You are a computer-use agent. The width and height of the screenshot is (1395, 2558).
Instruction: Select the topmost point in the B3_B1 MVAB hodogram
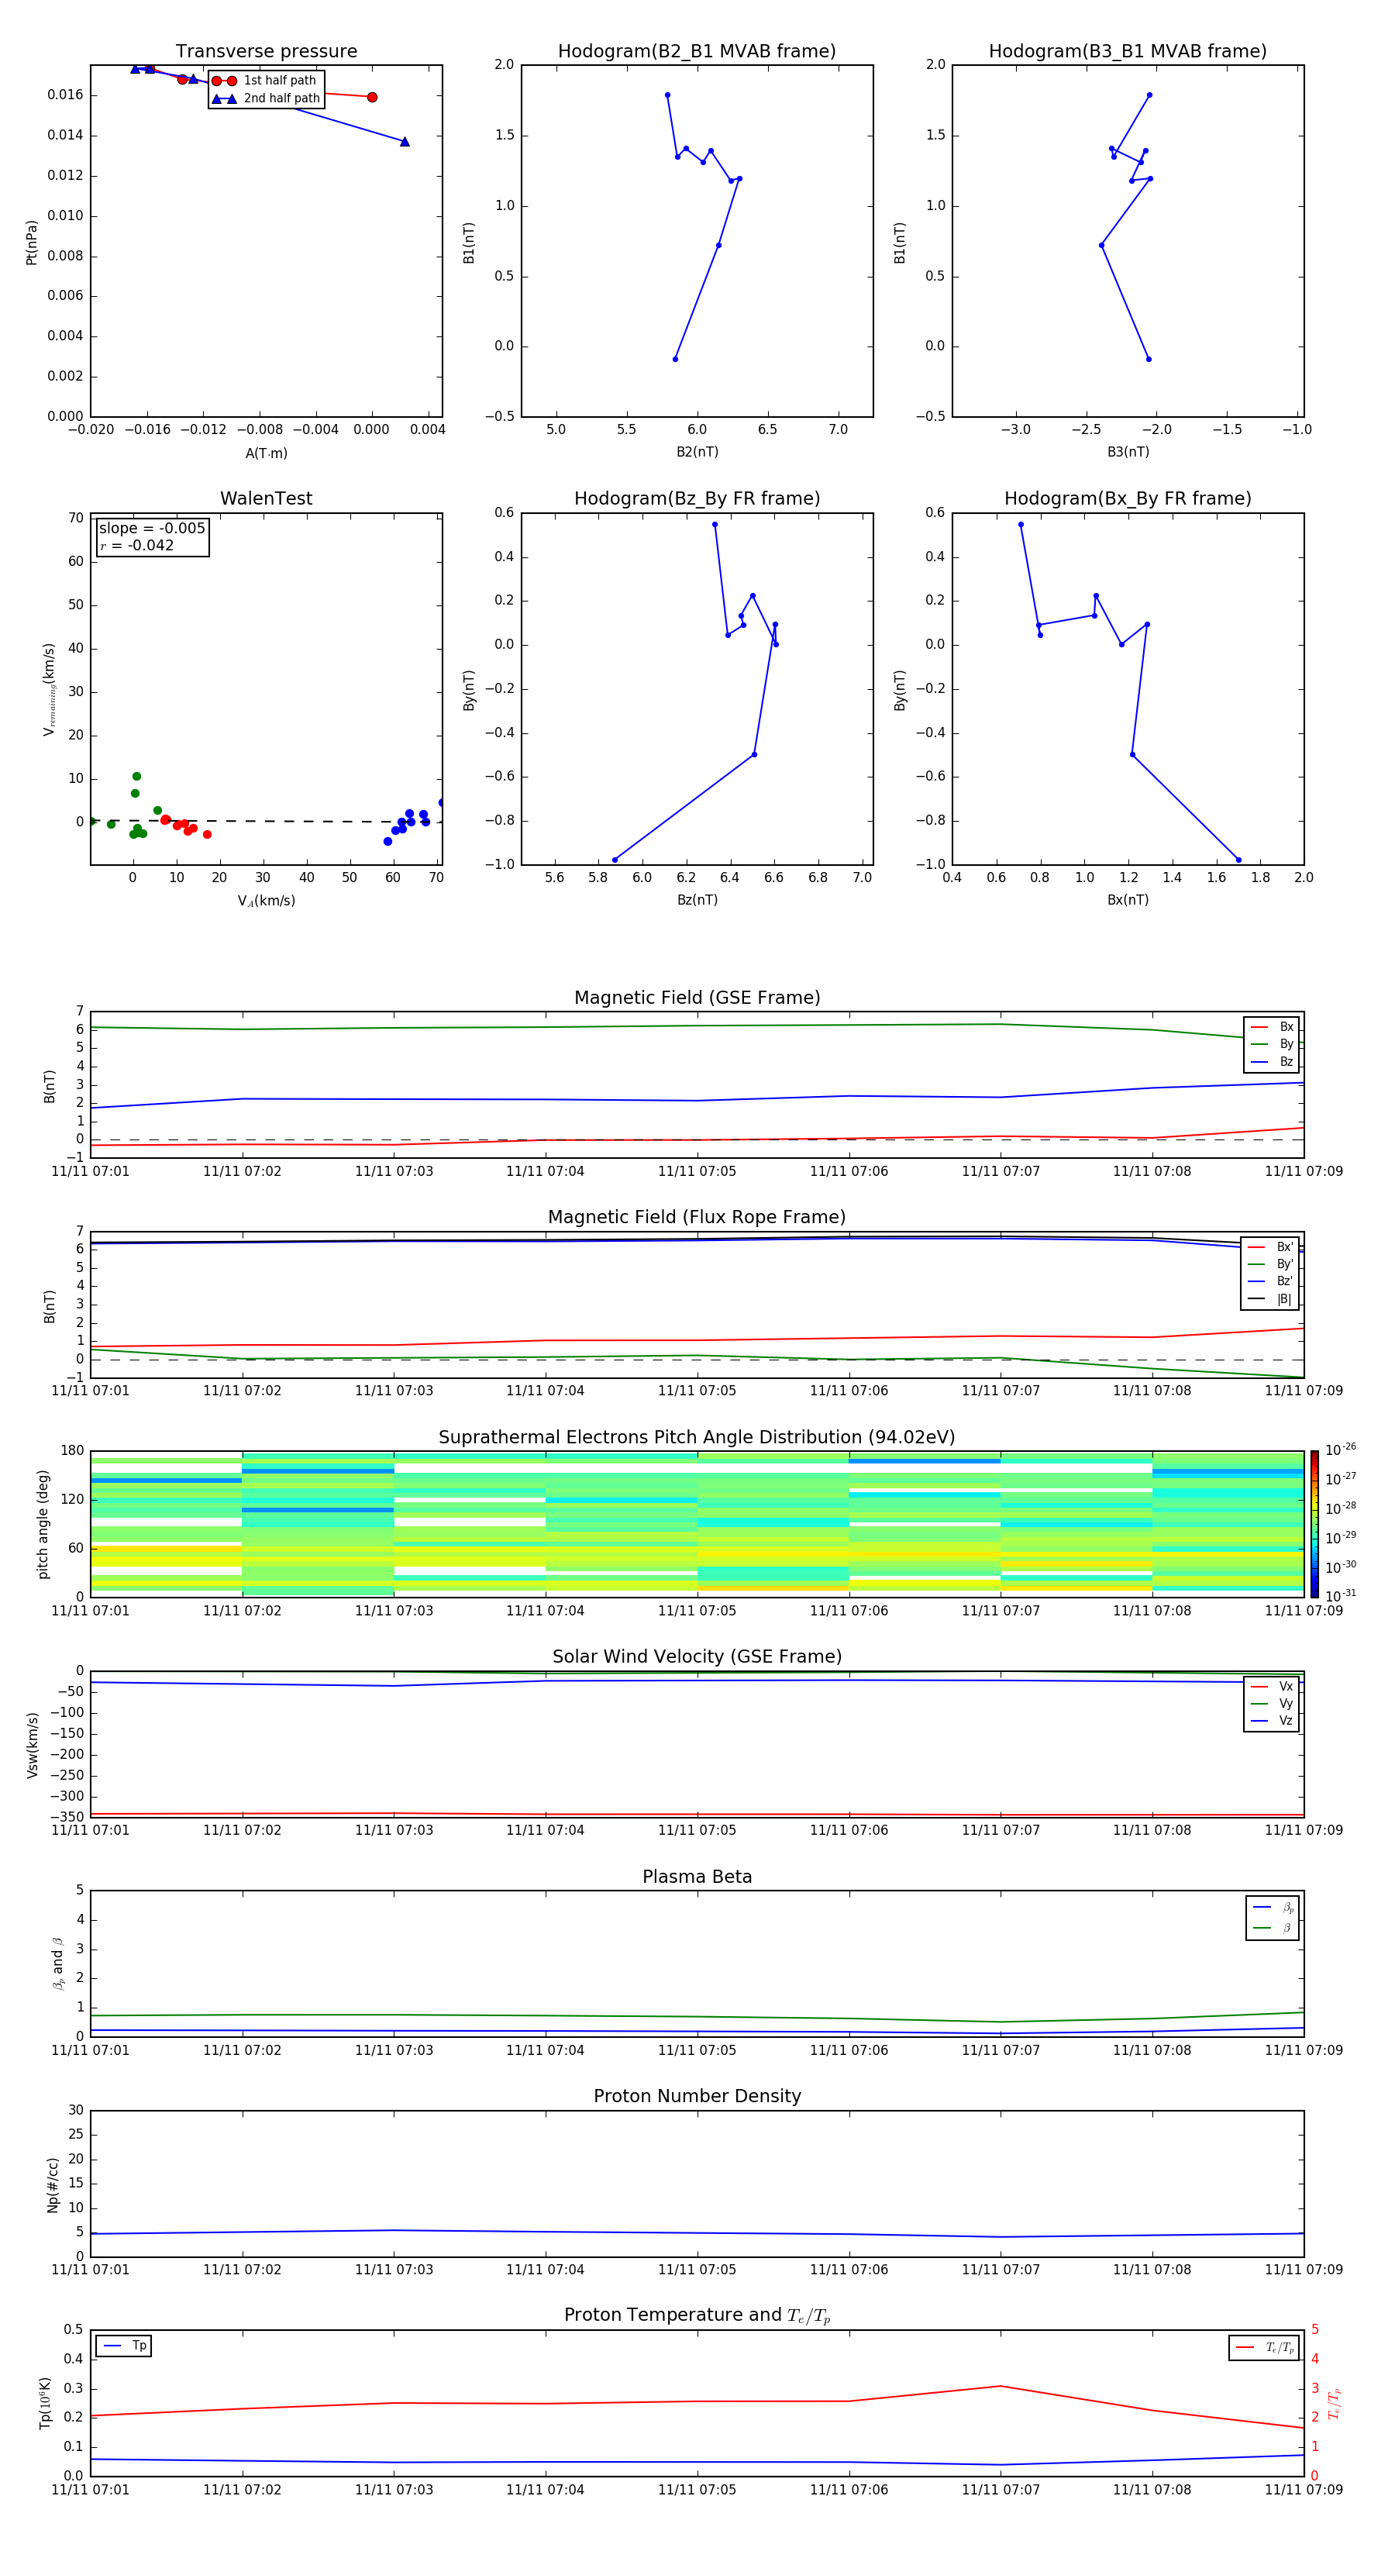[1149, 95]
